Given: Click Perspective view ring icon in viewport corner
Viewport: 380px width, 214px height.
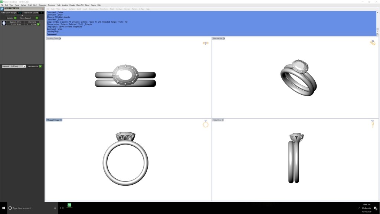Looking at the screenshot, I should tap(373, 43).
